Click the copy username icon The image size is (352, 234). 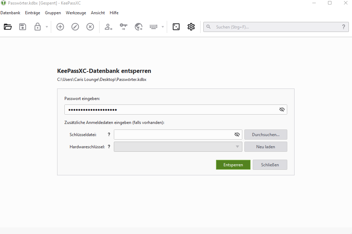pos(109,27)
